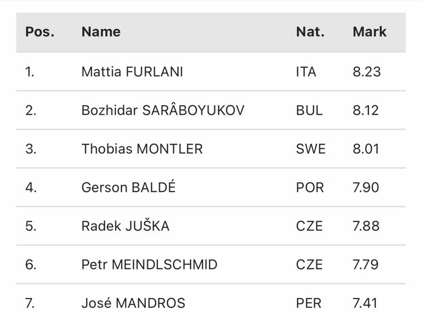Click on Thobias MONTLER's name
The height and width of the screenshot is (333, 422).
click(142, 149)
